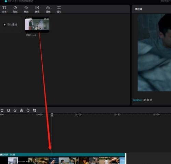Screen dimensions: 171x164
Task: Click the crop icon in timeline toolbar
Action: pos(35,110)
